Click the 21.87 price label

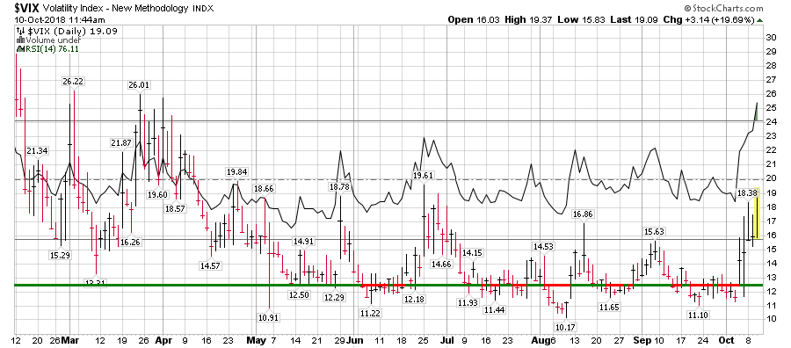tap(121, 143)
